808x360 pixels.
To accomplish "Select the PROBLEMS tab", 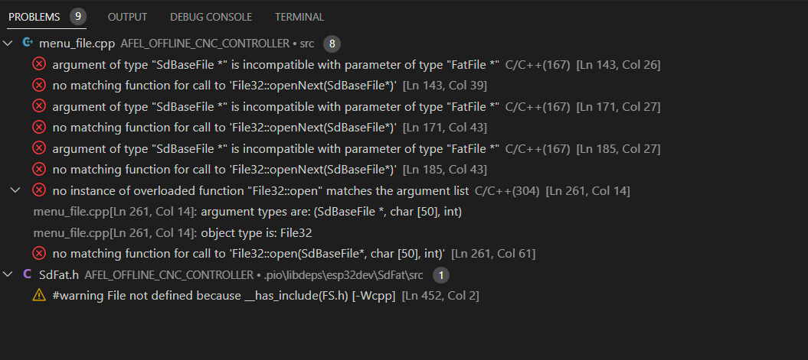I will coord(34,17).
